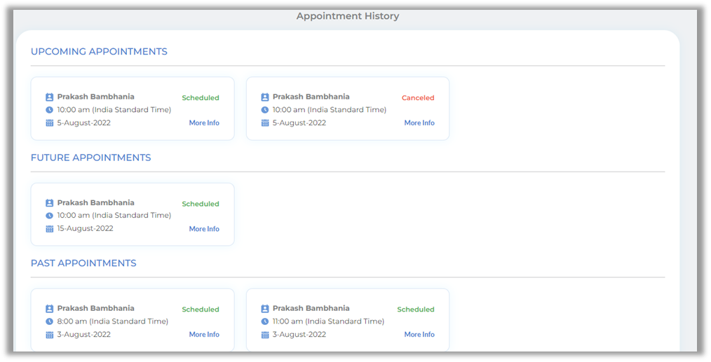Image resolution: width=711 pixels, height=362 pixels.
Task: Open More Info for the scheduled upcoming appointment
Action: pyautogui.click(x=204, y=123)
